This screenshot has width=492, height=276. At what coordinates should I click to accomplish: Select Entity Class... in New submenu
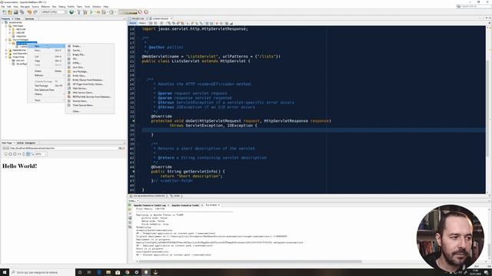pos(90,76)
